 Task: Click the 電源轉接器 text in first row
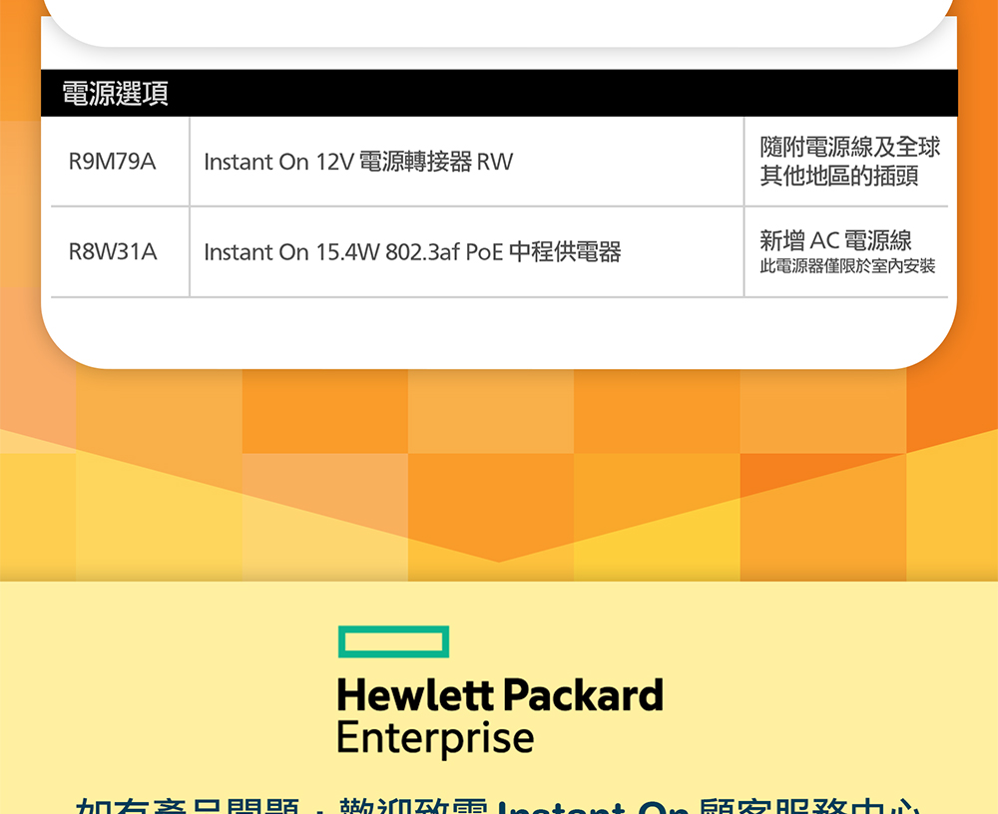tap(414, 162)
